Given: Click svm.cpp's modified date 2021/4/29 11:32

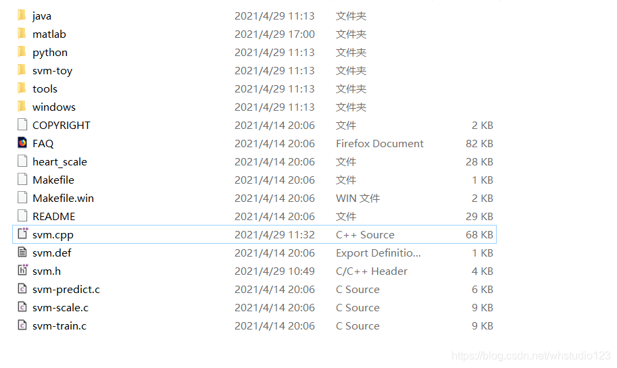Looking at the screenshot, I should pos(274,235).
